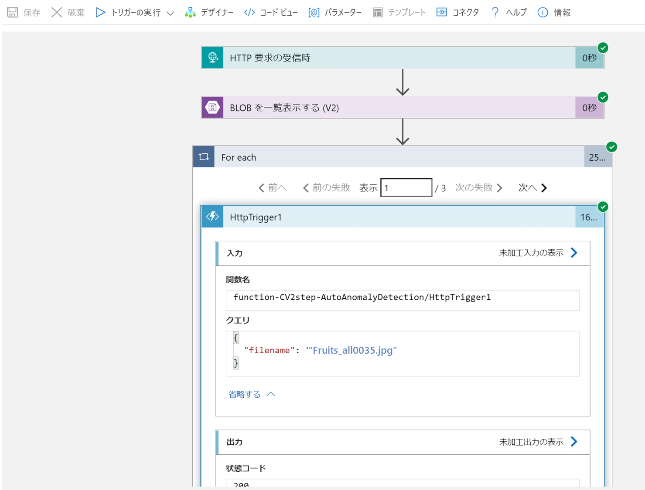Expand the HTTP 要求の受信時 step
The width and height of the screenshot is (645, 490).
coord(403,57)
